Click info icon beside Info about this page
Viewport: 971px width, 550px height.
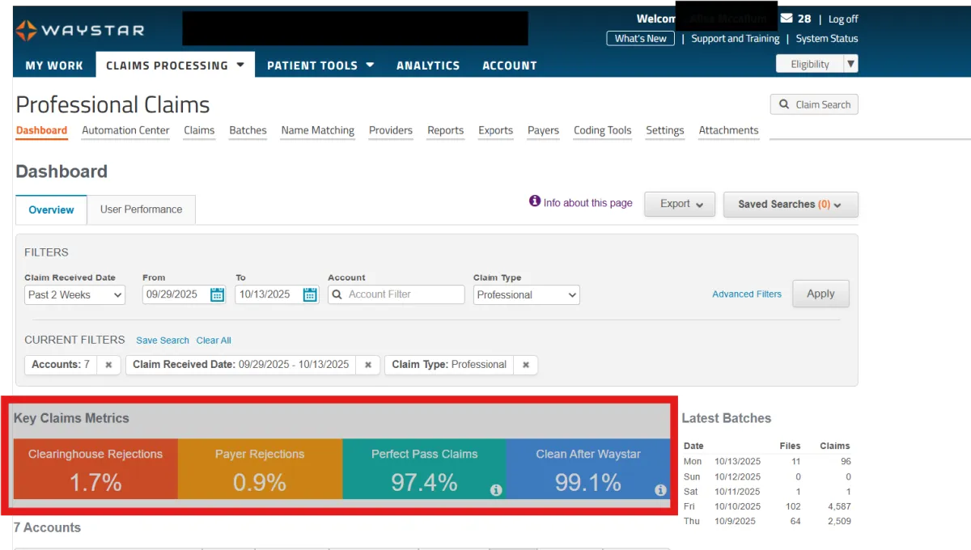tap(534, 201)
